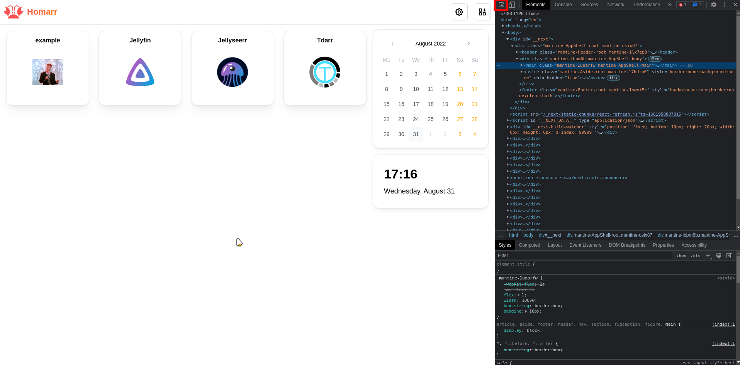
Task: Select the Elements tab
Action: (536, 5)
